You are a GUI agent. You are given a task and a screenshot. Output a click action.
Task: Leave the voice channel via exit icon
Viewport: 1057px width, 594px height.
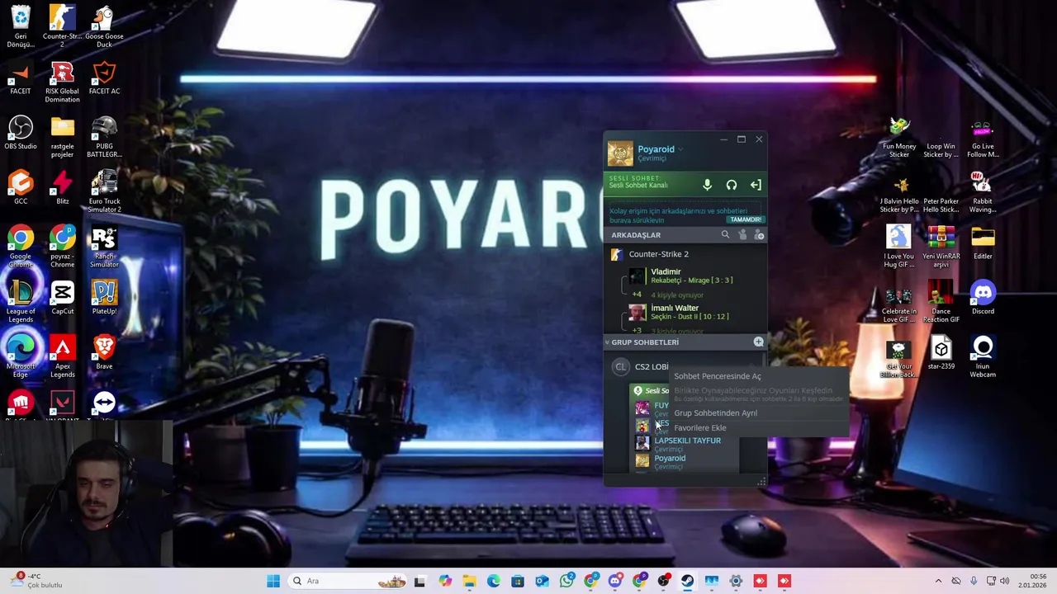(x=756, y=185)
